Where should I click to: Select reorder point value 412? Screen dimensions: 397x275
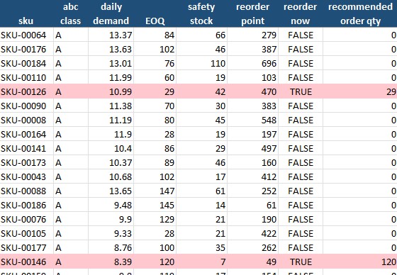[x=252, y=176]
